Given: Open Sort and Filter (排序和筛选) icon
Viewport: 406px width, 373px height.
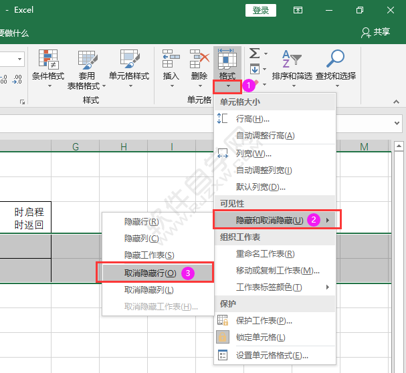Looking at the screenshot, I should (292, 59).
